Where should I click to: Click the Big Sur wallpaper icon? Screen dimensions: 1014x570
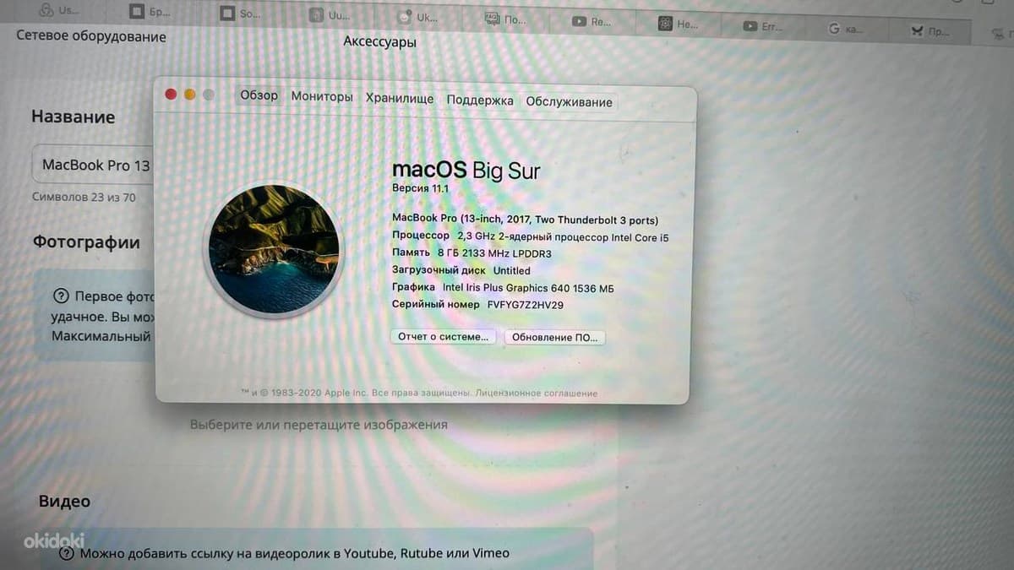point(274,249)
